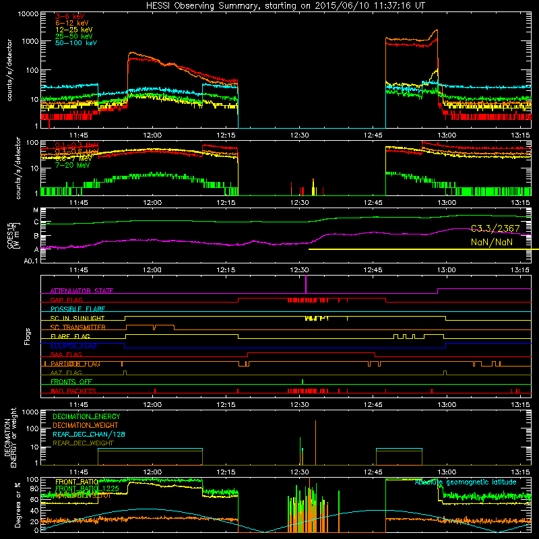Image resolution: width=539 pixels, height=539 pixels.
Task: Click the C3.3/2367 flare annotation
Action: click(x=495, y=228)
